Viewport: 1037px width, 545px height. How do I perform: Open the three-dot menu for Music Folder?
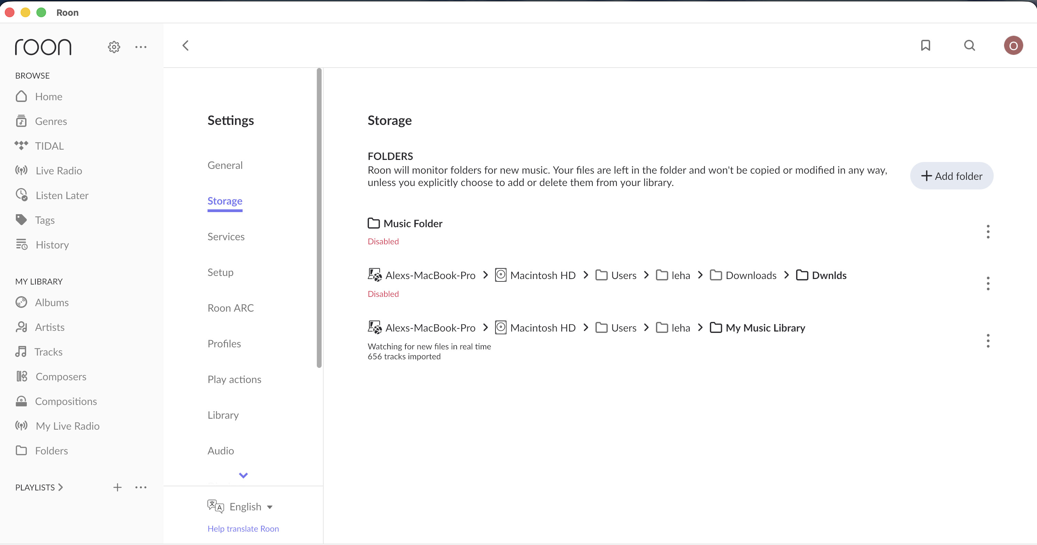point(988,232)
